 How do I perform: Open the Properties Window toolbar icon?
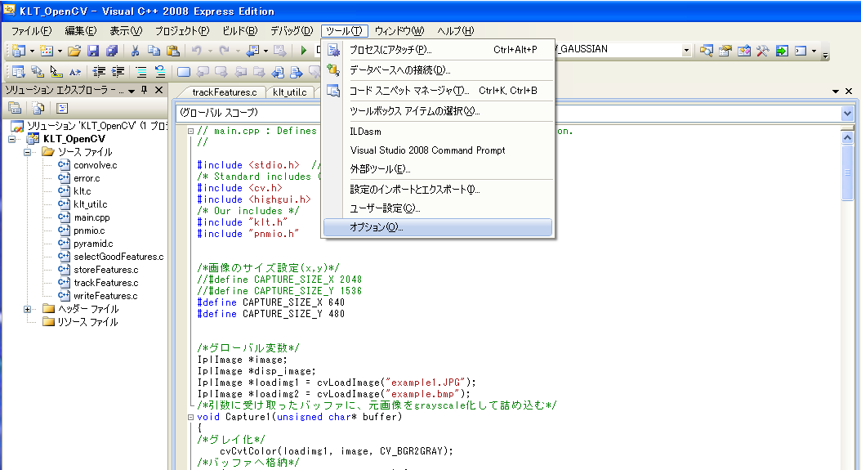(725, 51)
